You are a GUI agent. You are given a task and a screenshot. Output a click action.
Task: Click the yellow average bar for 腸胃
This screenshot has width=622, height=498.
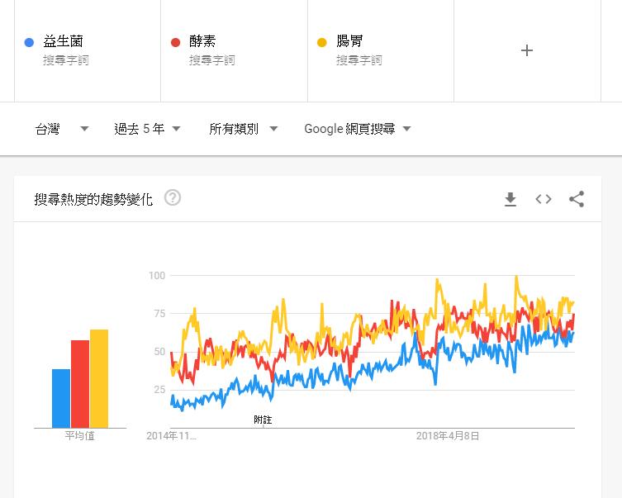click(x=99, y=378)
